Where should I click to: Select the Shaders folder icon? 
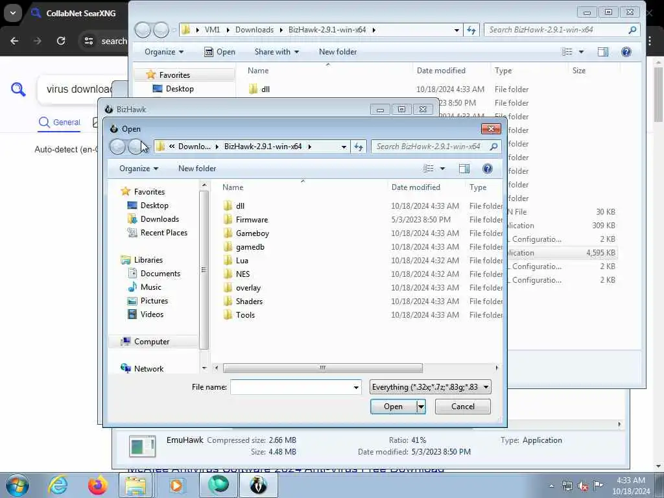pyautogui.click(x=228, y=301)
